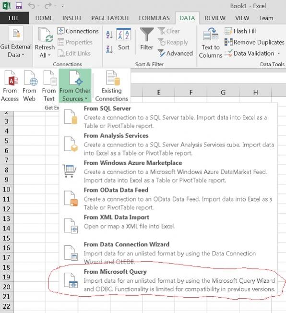Click the Excel application icon in title bar
This screenshot has height=313, width=286.
[6, 6]
